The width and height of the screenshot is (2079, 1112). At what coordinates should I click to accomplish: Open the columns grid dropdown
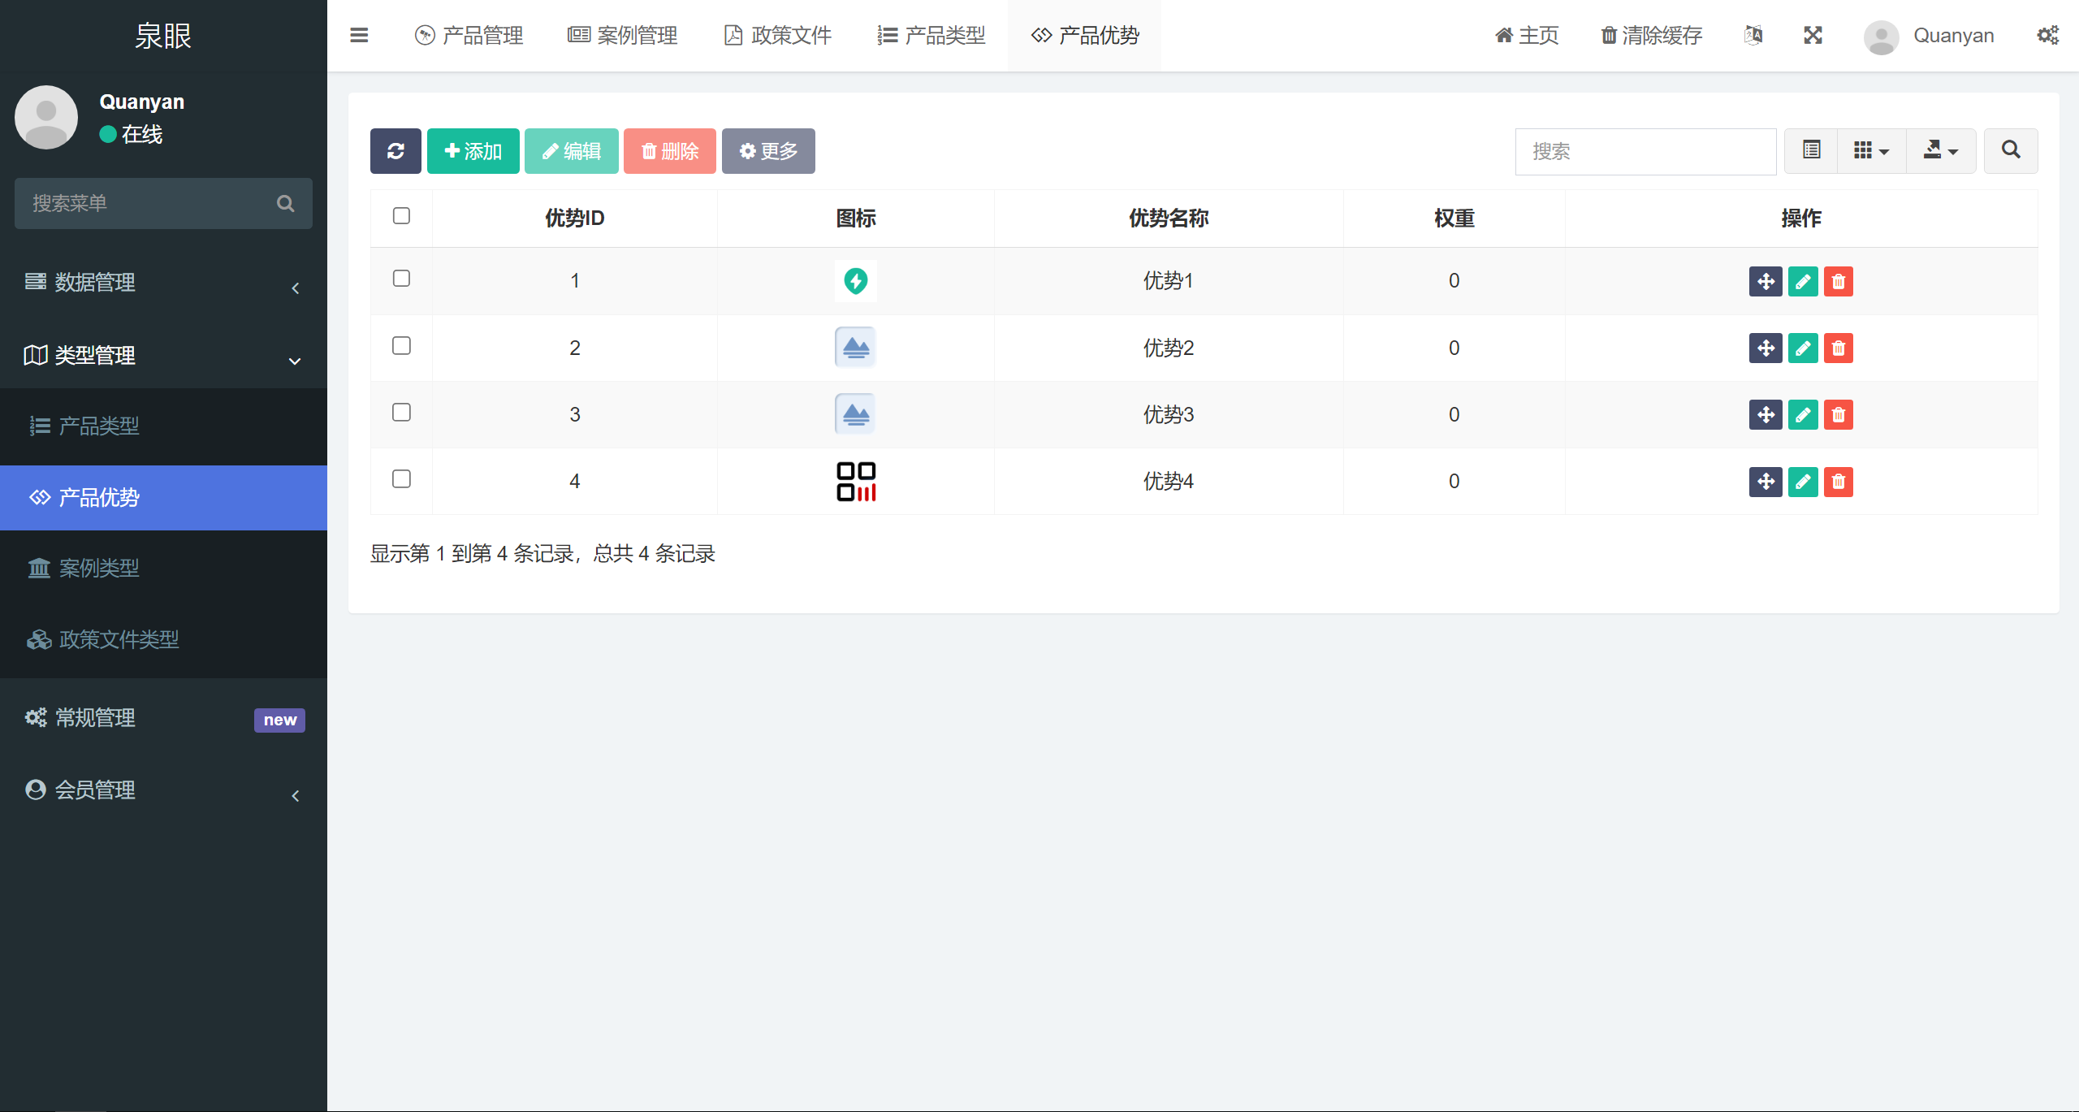point(1871,150)
